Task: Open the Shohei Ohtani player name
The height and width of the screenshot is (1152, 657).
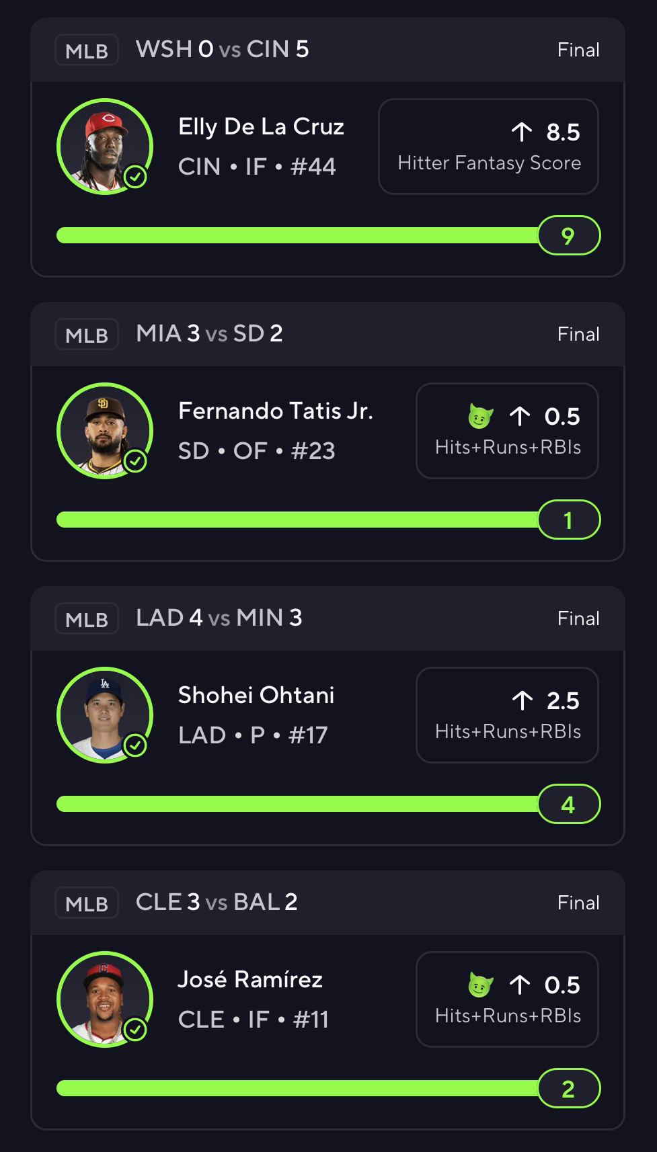Action: click(x=256, y=695)
